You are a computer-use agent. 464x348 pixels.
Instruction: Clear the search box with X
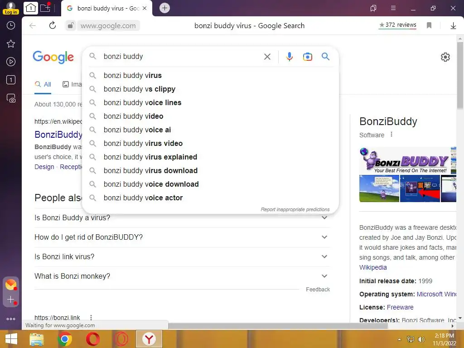pyautogui.click(x=267, y=57)
